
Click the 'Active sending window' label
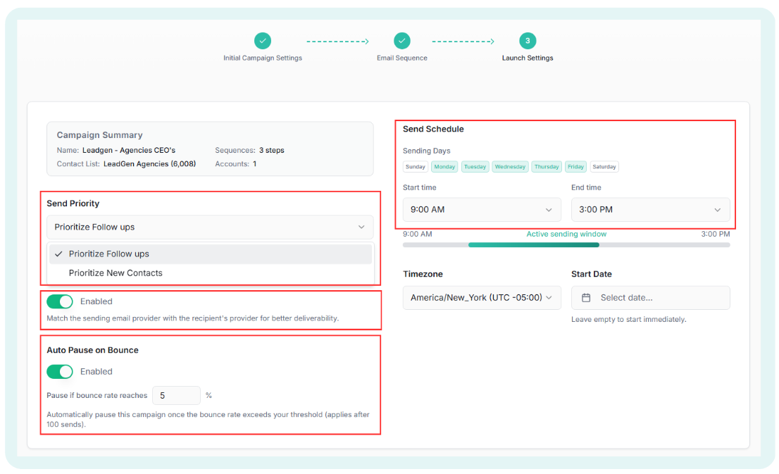[566, 234]
